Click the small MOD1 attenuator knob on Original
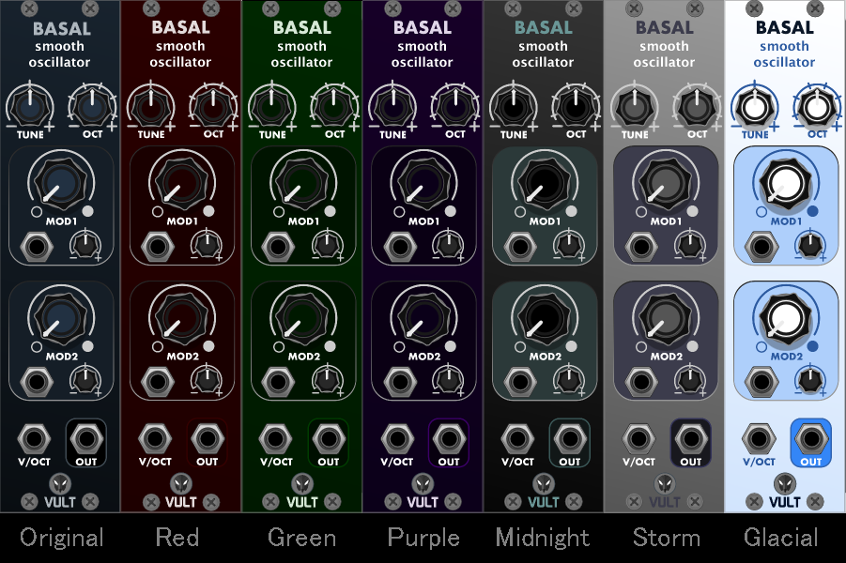The width and height of the screenshot is (846, 563). tap(85, 245)
